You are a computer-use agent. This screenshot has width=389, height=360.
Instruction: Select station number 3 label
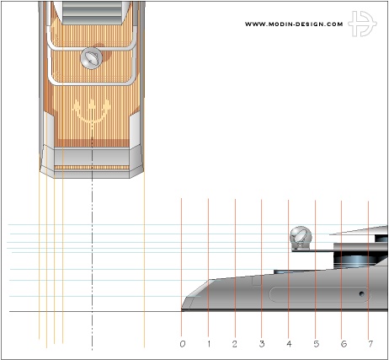262,344
